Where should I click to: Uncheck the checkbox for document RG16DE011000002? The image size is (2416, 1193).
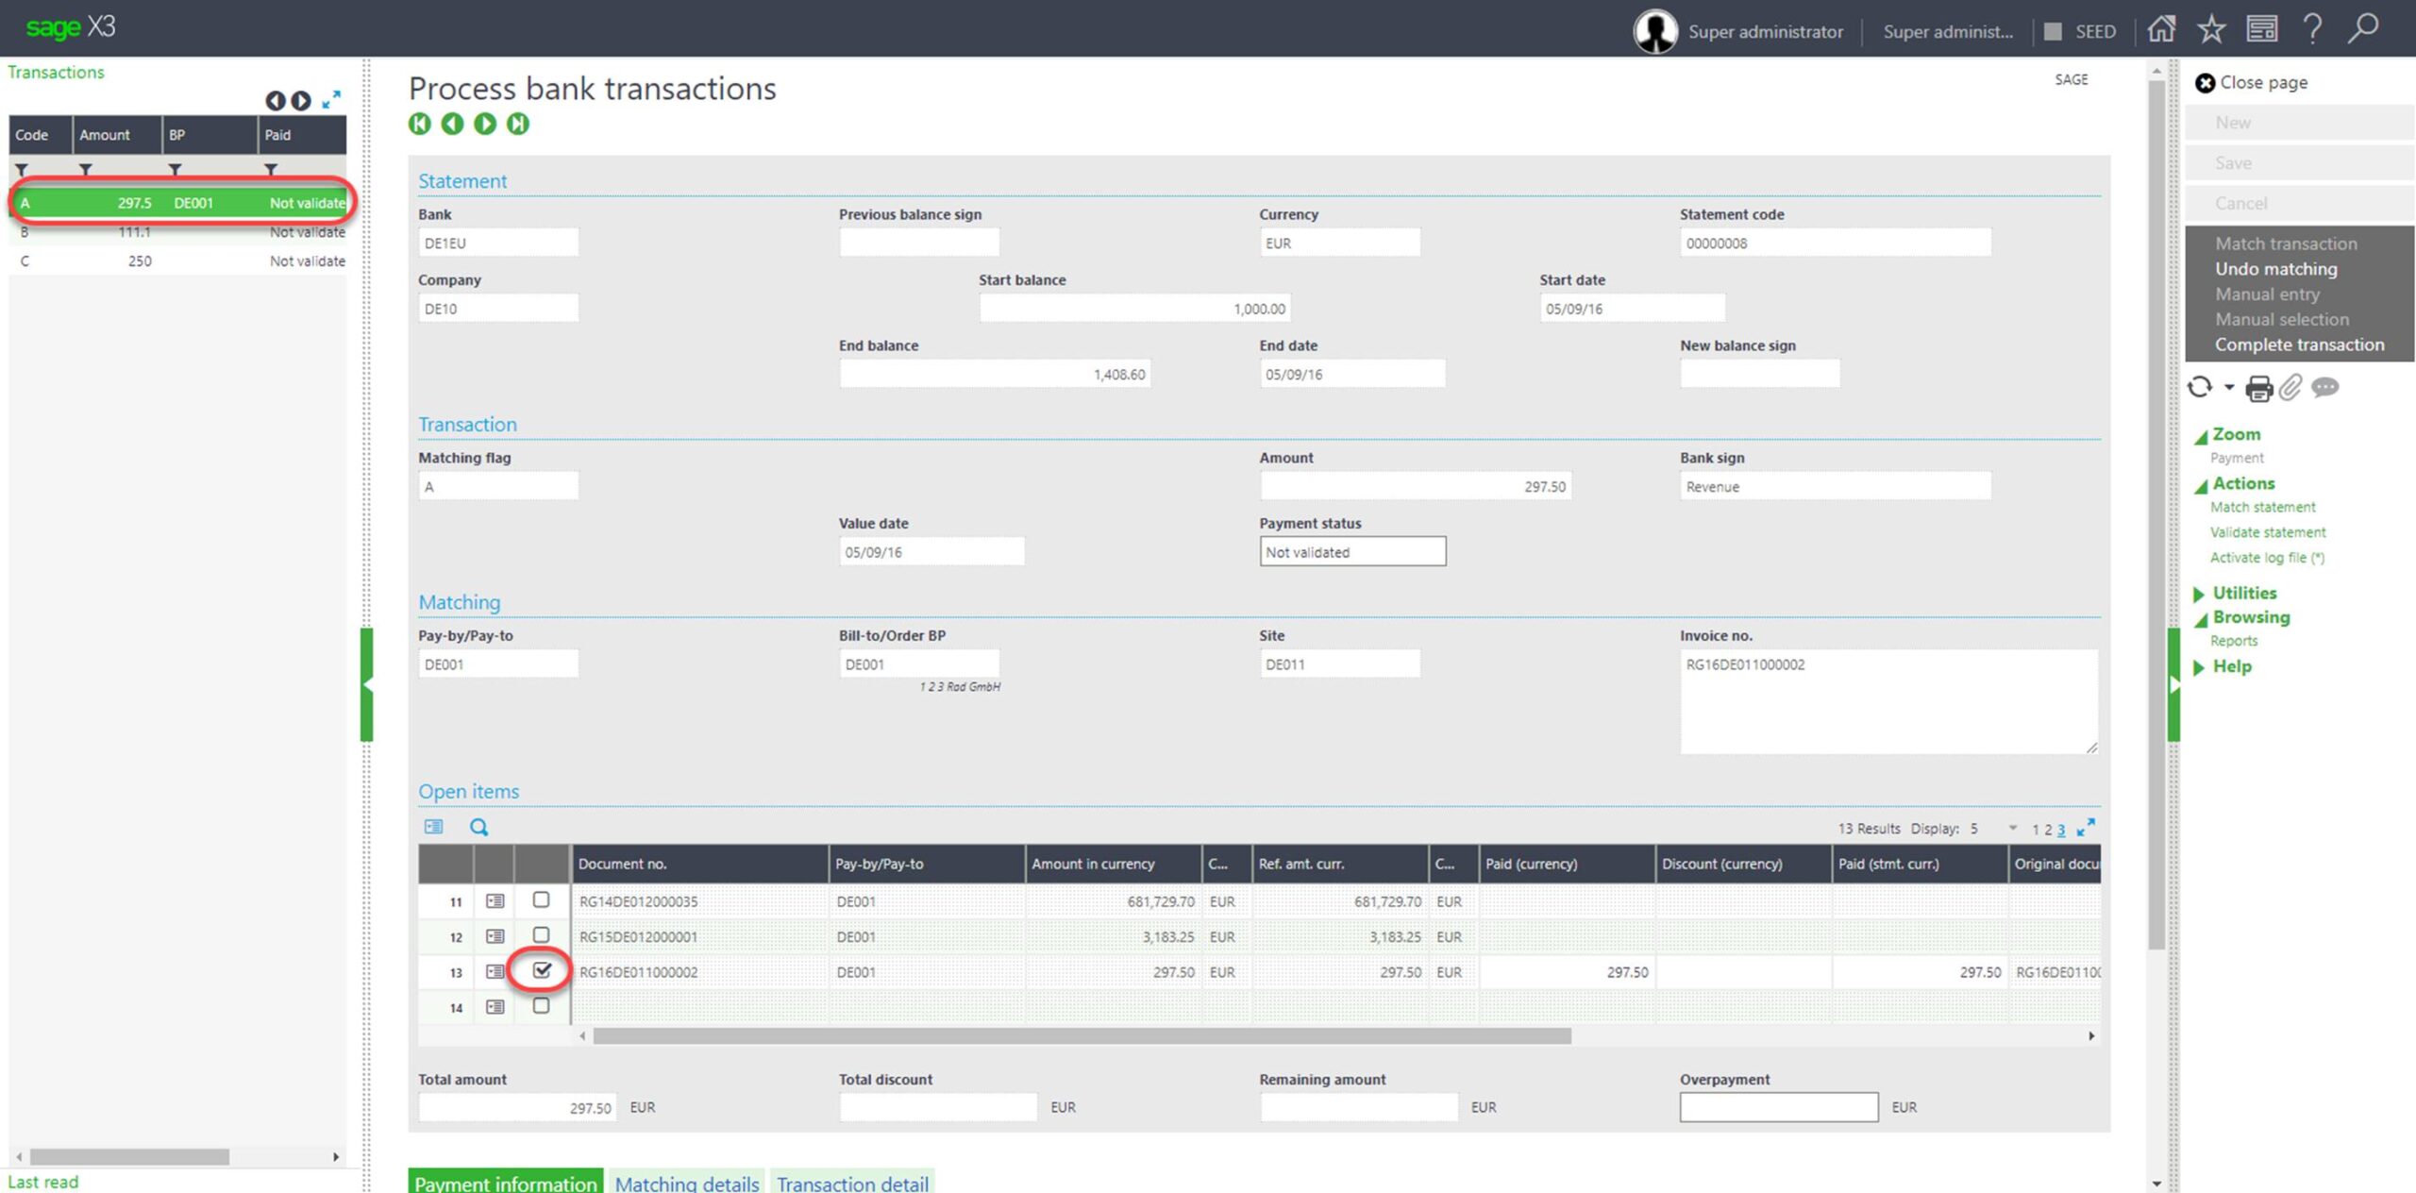pyautogui.click(x=542, y=970)
